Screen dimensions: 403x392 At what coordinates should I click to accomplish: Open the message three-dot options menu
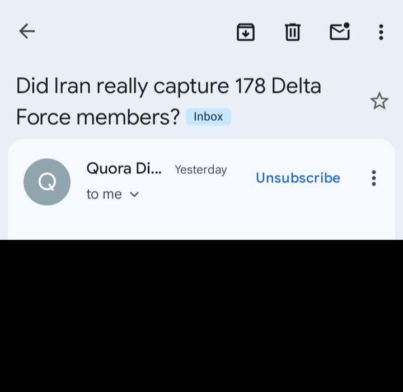point(373,178)
